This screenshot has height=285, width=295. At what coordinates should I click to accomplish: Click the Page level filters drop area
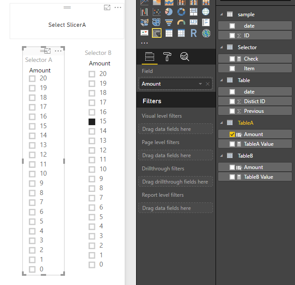pos(176,155)
